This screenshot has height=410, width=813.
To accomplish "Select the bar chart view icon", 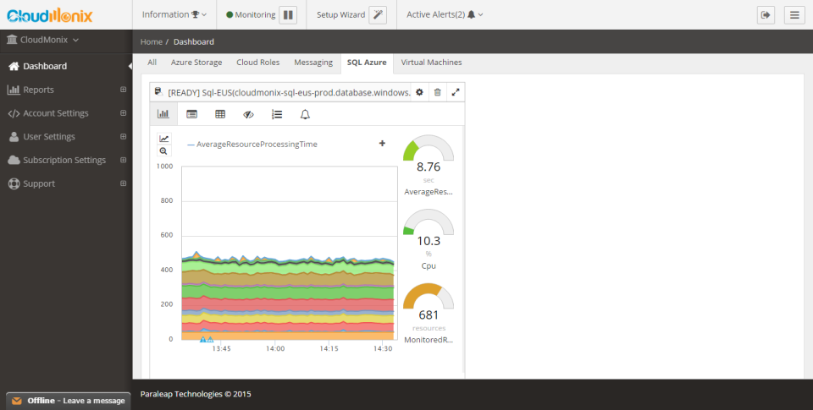I will coord(163,114).
